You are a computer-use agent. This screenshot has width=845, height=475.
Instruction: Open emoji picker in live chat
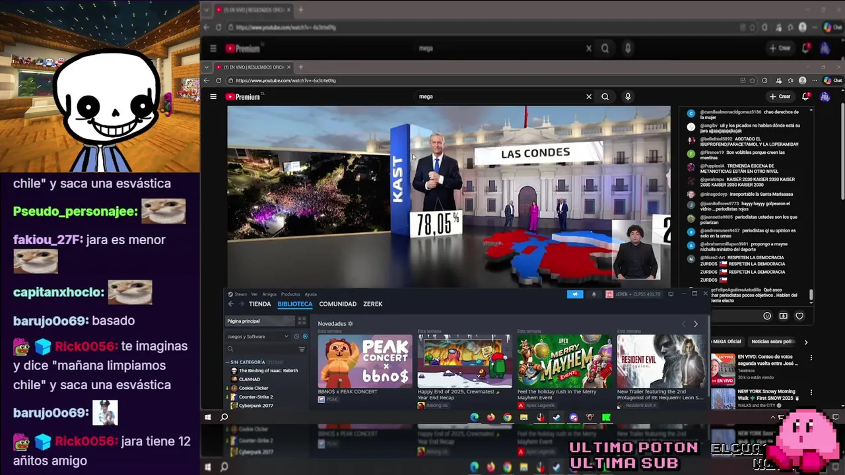[x=767, y=316]
